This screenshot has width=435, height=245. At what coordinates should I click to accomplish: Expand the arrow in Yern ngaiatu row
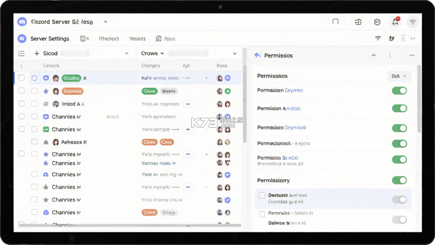pyautogui.click(x=206, y=187)
